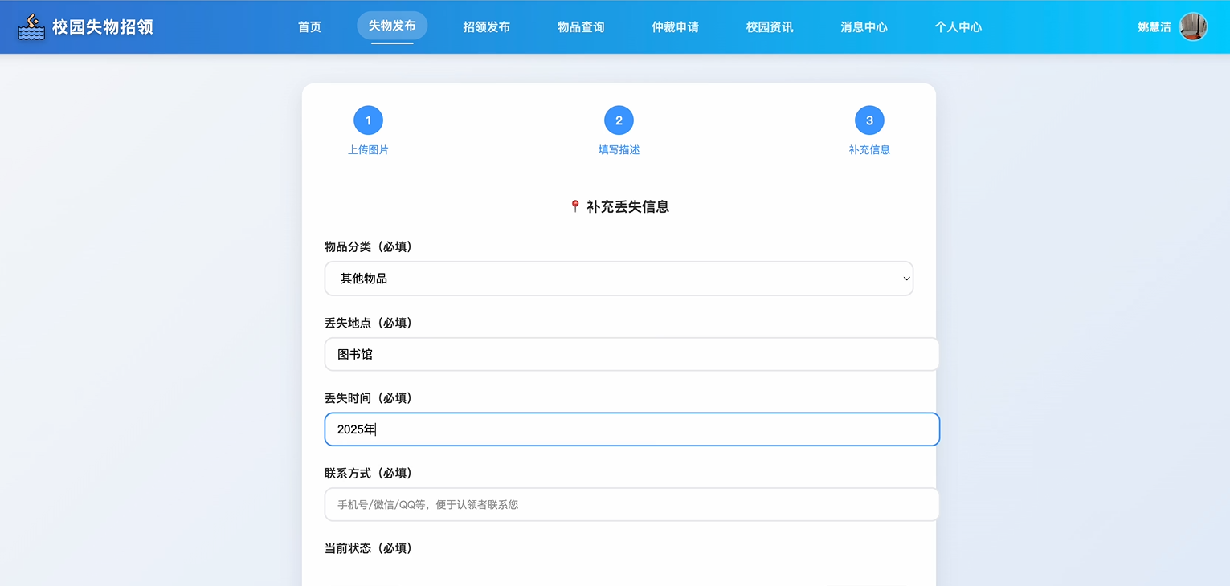Click step 2 circle for 填写描述
This screenshot has height=586, width=1230.
tap(619, 120)
